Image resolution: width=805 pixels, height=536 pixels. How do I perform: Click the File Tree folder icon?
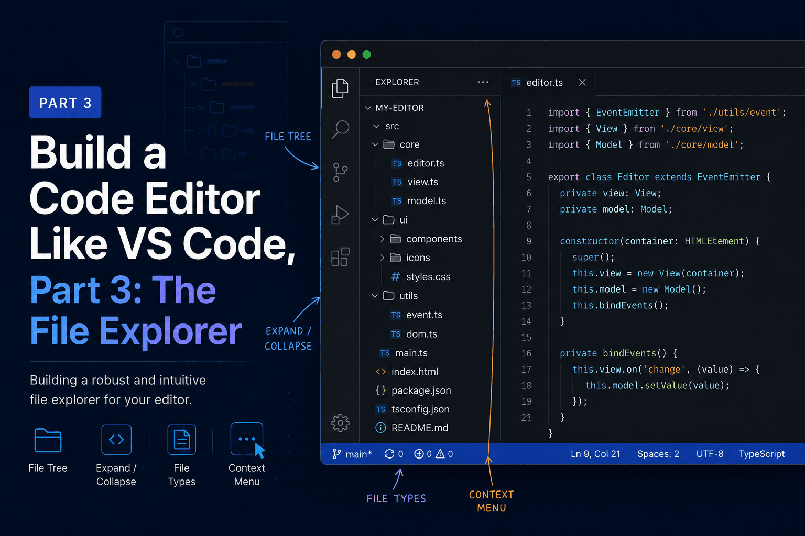[x=48, y=440]
